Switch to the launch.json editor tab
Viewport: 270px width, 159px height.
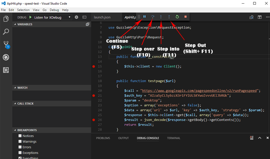click(x=102, y=17)
